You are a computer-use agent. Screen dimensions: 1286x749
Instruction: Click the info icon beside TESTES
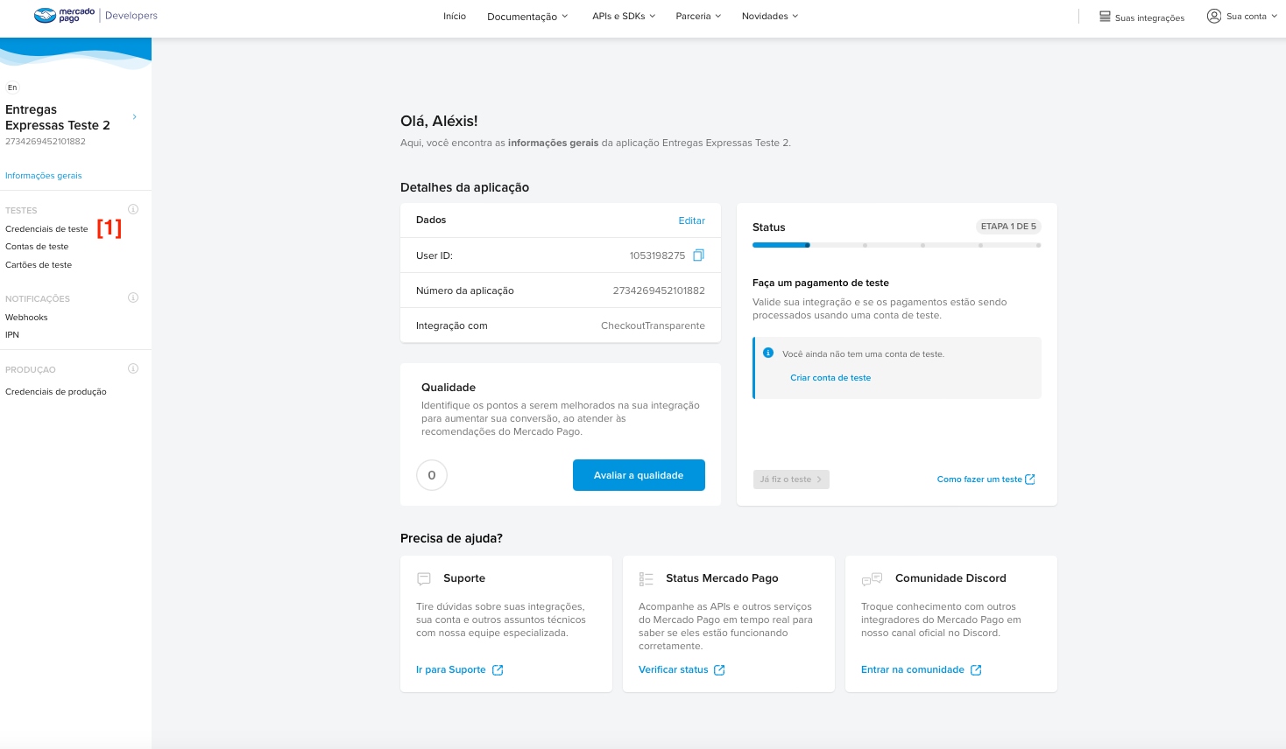tap(133, 209)
